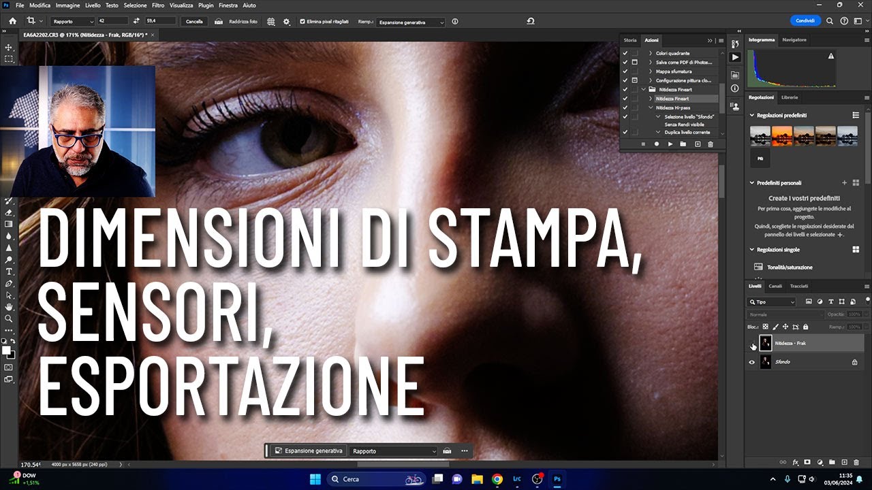The image size is (872, 490).
Task: Delete selected action with trash icon
Action: (711, 144)
